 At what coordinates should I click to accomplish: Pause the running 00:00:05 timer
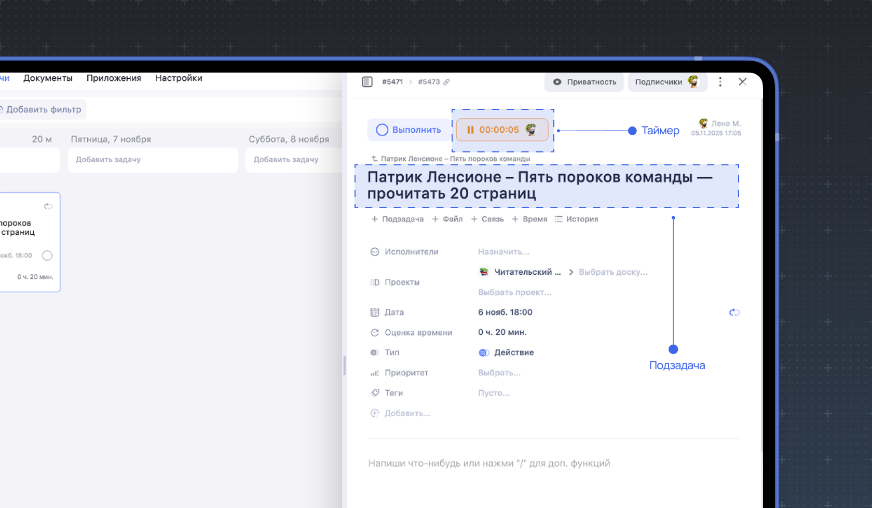(x=470, y=130)
